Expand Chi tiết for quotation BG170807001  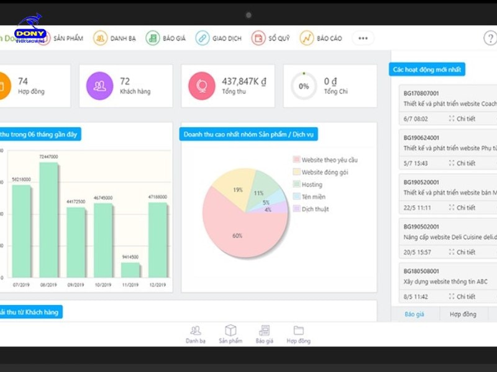[x=462, y=118]
